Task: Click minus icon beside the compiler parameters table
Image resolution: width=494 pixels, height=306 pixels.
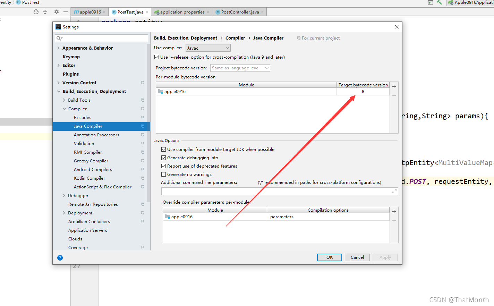Action: coord(394,220)
